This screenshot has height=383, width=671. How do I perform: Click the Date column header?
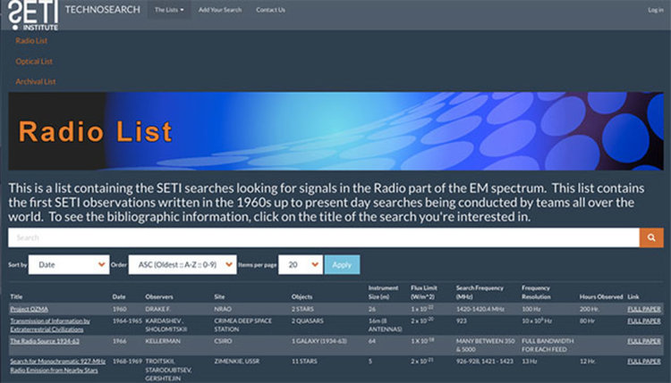pos(119,296)
